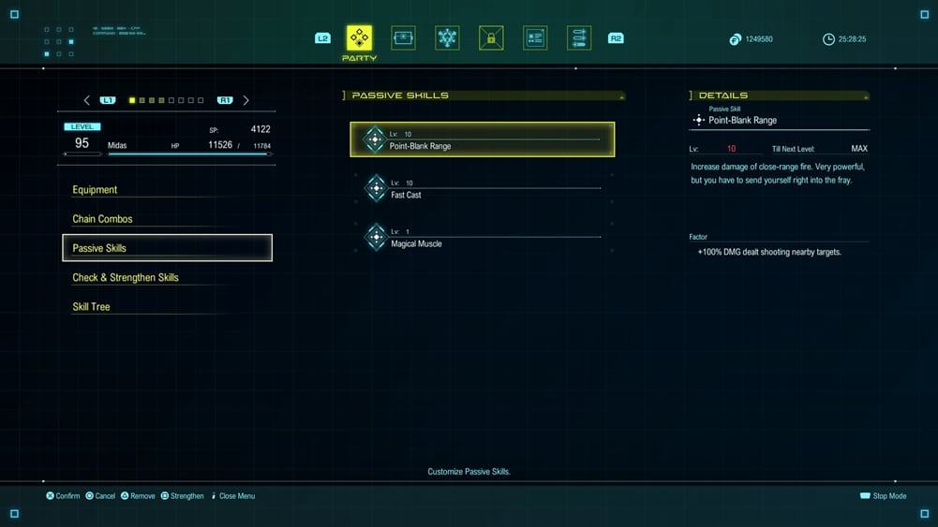Click the Confirm button prompt
The image size is (938, 527).
63,496
